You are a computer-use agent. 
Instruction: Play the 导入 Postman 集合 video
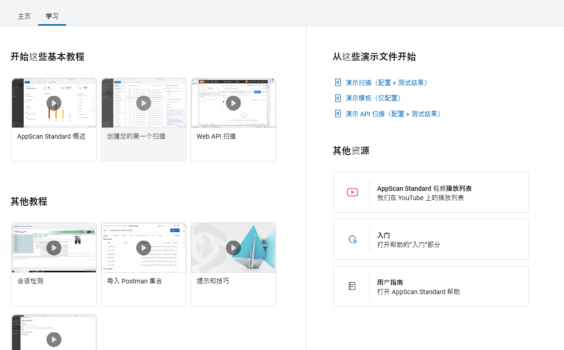144,248
